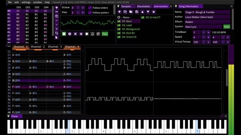Decrease the Octave value with minus
241x135 pixels.
pyautogui.click(x=78, y=7)
